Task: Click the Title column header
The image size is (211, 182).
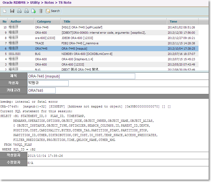Action: coord(67,21)
